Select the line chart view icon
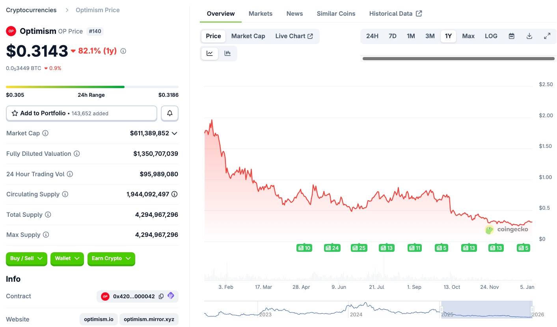 coord(210,54)
